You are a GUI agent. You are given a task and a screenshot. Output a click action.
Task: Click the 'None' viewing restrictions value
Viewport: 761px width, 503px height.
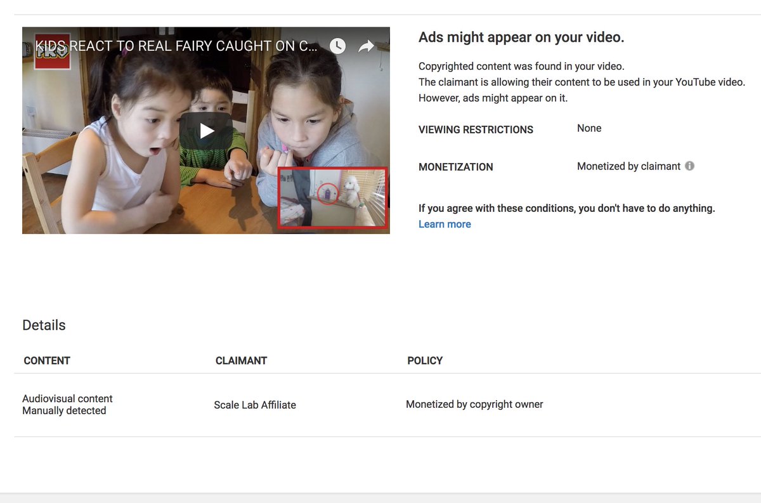(x=589, y=128)
